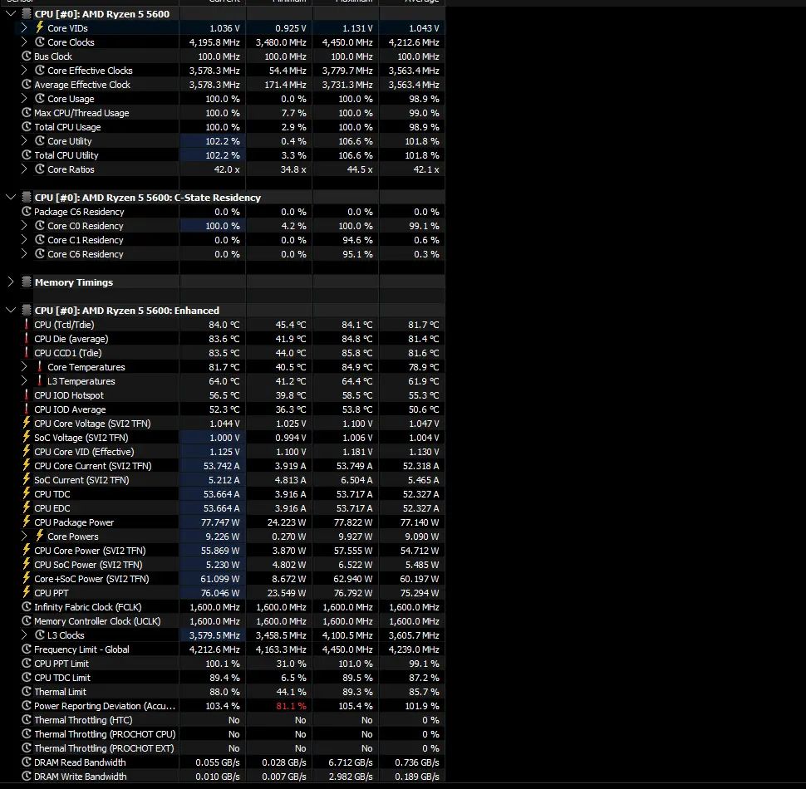806x789 pixels.
Task: Click the 84.0 °C current Tctl/Tdie value
Action: pyautogui.click(x=224, y=325)
